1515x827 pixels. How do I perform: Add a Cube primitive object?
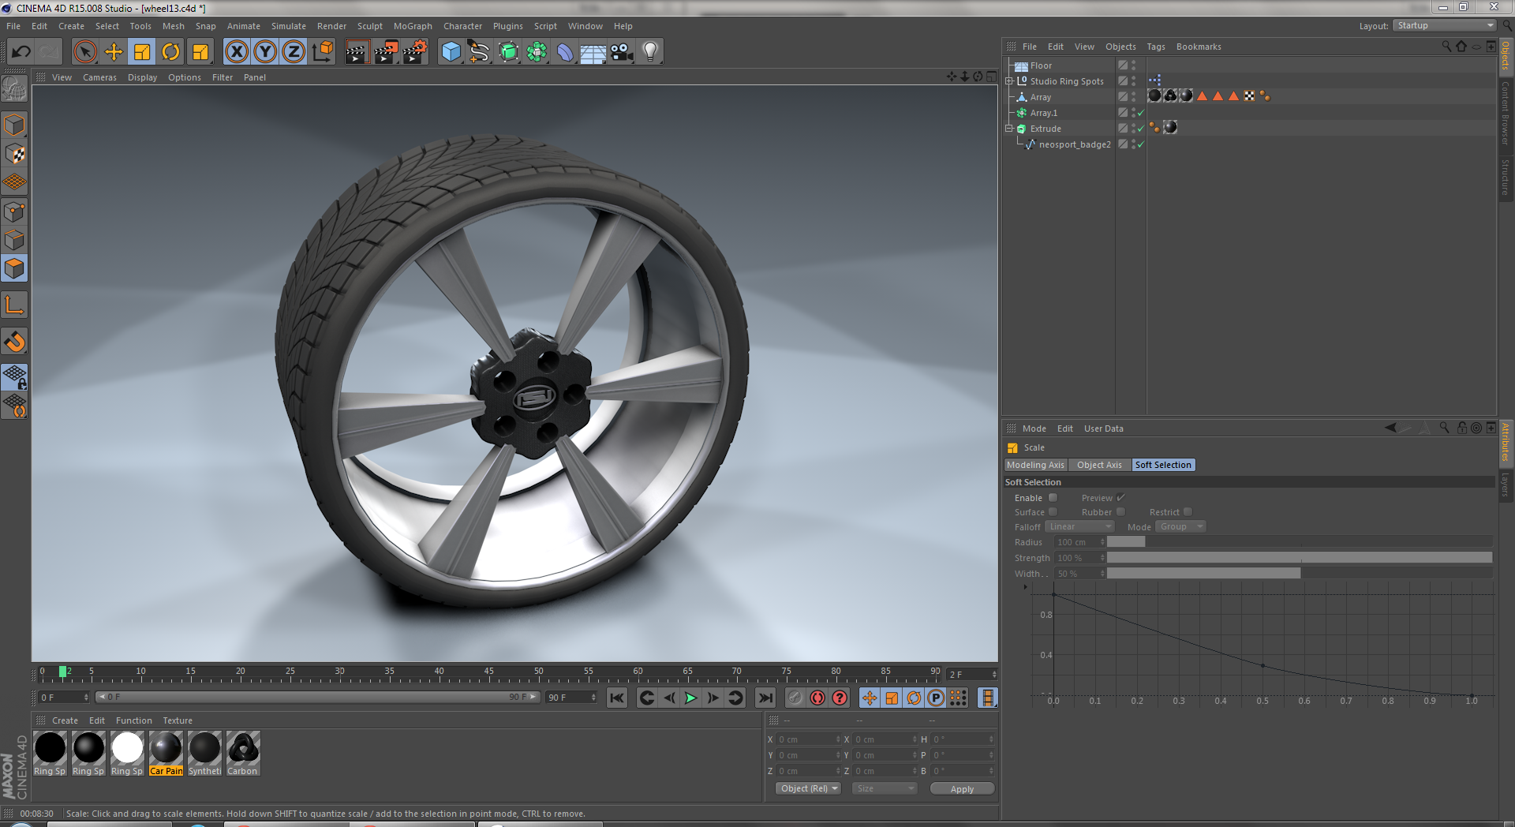pos(451,52)
